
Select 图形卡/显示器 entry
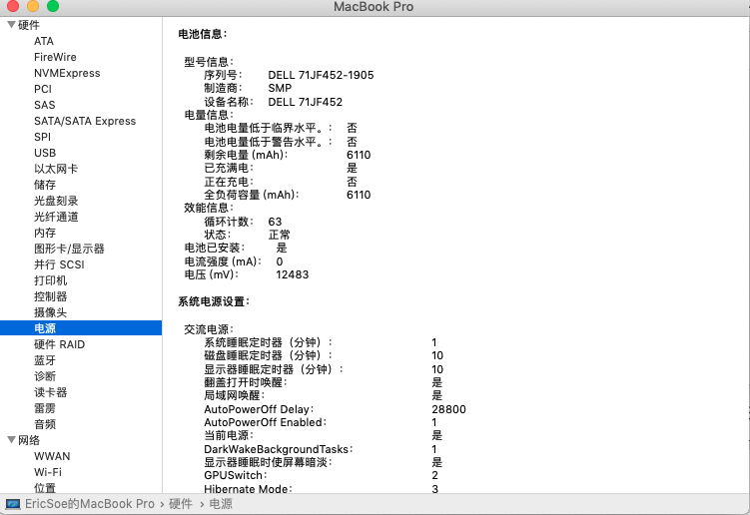click(x=69, y=249)
